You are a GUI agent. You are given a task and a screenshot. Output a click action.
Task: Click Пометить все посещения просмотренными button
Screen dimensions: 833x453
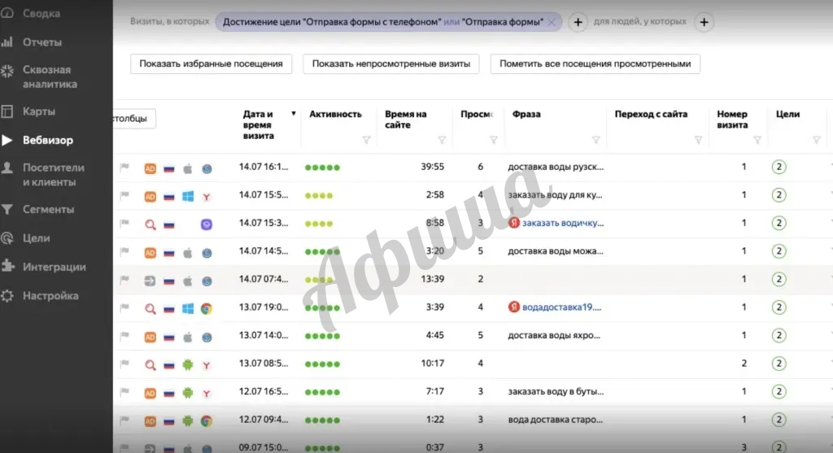coord(595,64)
